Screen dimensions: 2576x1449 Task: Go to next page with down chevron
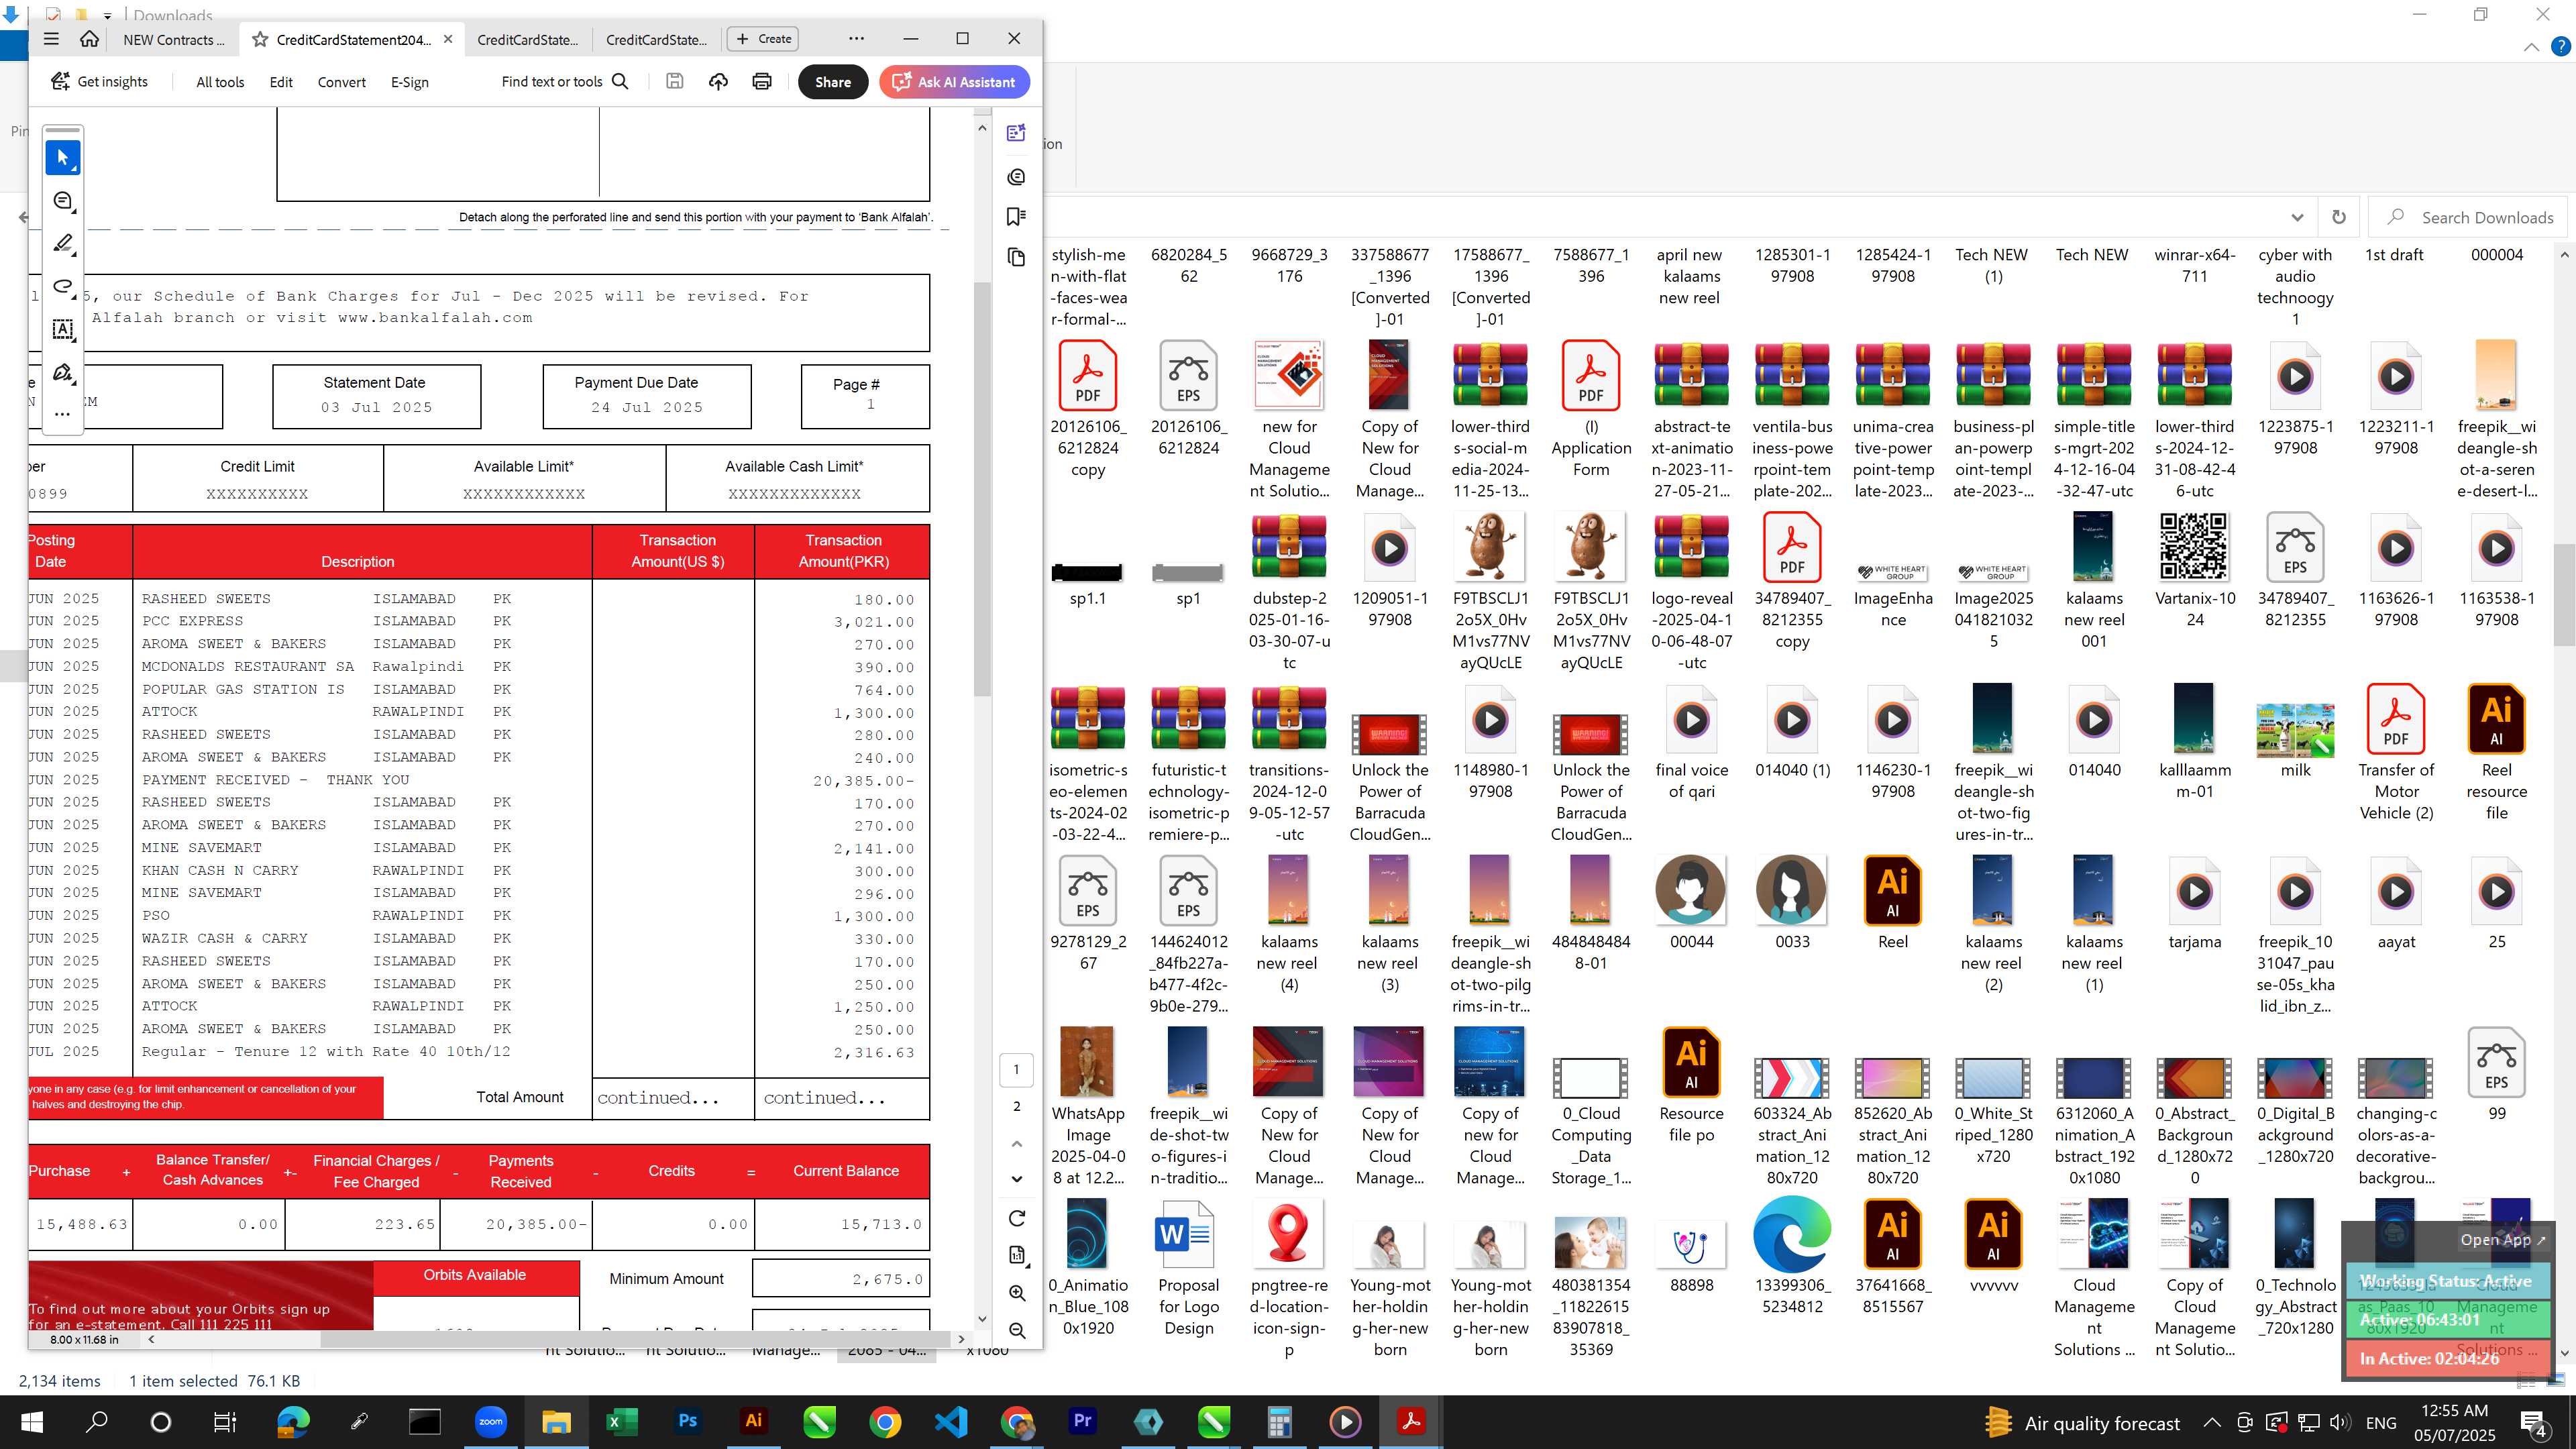click(x=1017, y=1179)
